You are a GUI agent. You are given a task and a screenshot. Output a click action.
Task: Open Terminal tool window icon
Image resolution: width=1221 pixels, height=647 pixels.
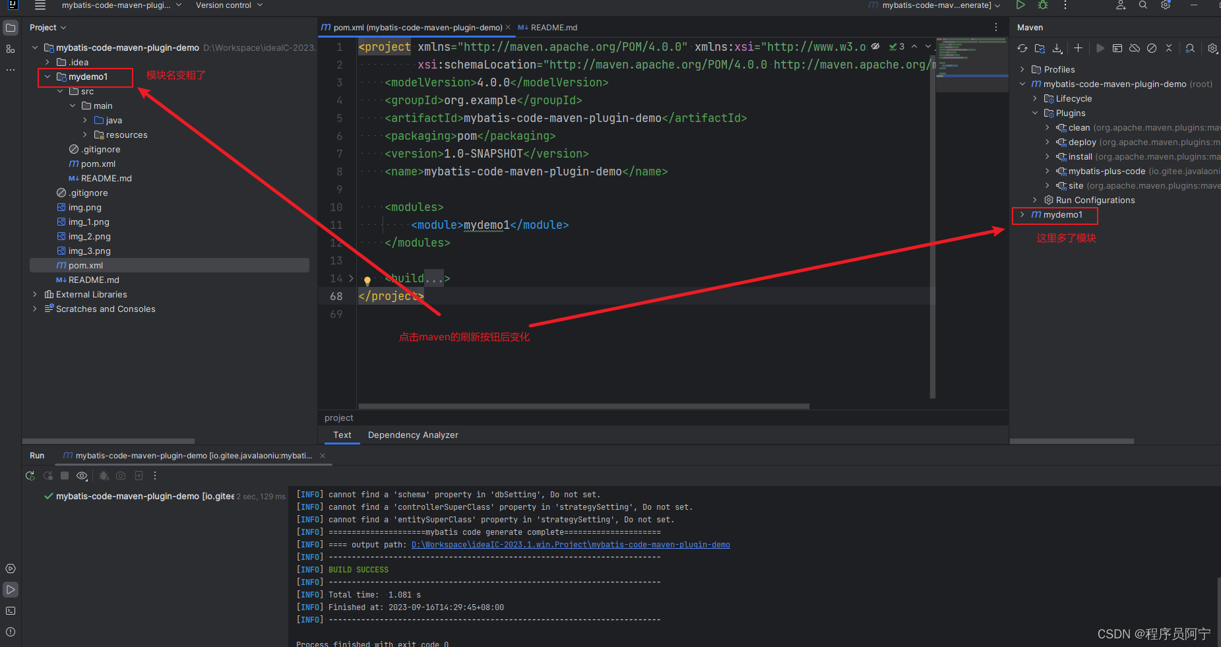click(x=11, y=611)
